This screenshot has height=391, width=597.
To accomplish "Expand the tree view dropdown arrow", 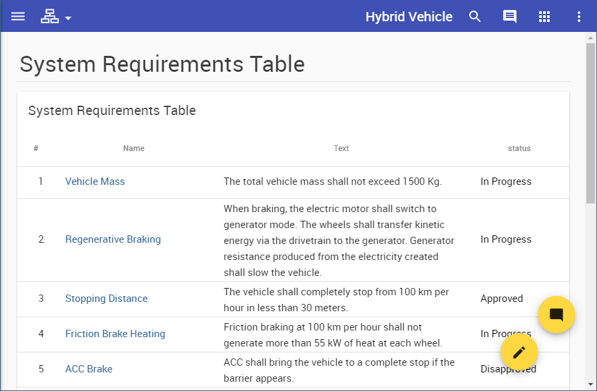I will (x=69, y=18).
